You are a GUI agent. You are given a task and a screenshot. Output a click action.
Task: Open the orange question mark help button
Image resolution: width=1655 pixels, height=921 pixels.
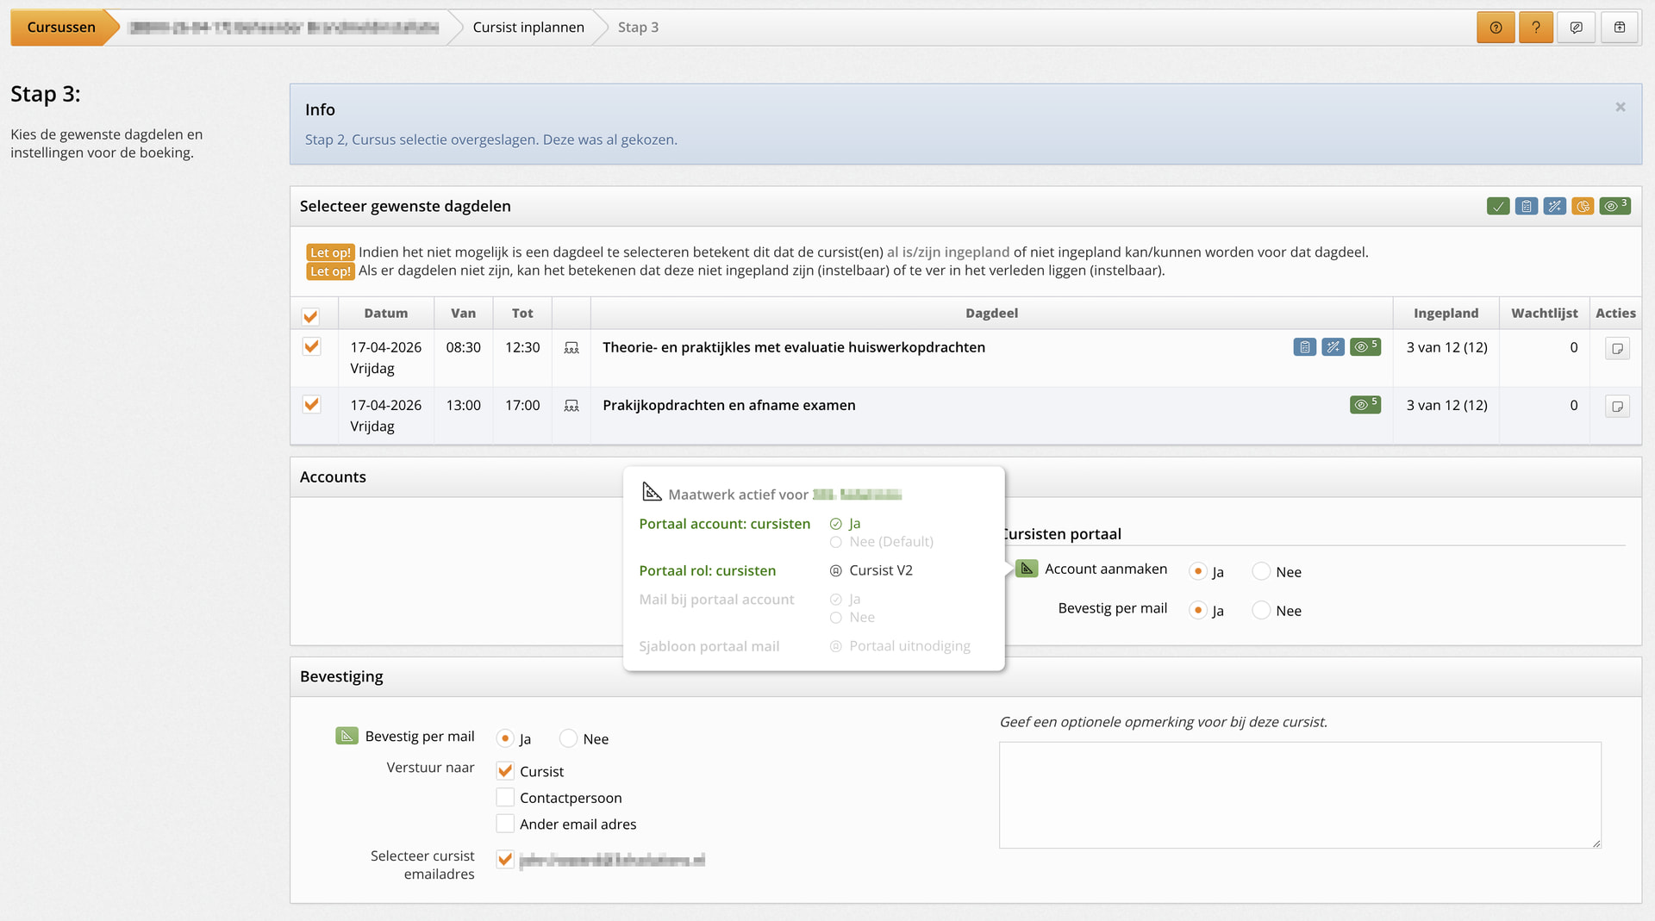point(1535,28)
